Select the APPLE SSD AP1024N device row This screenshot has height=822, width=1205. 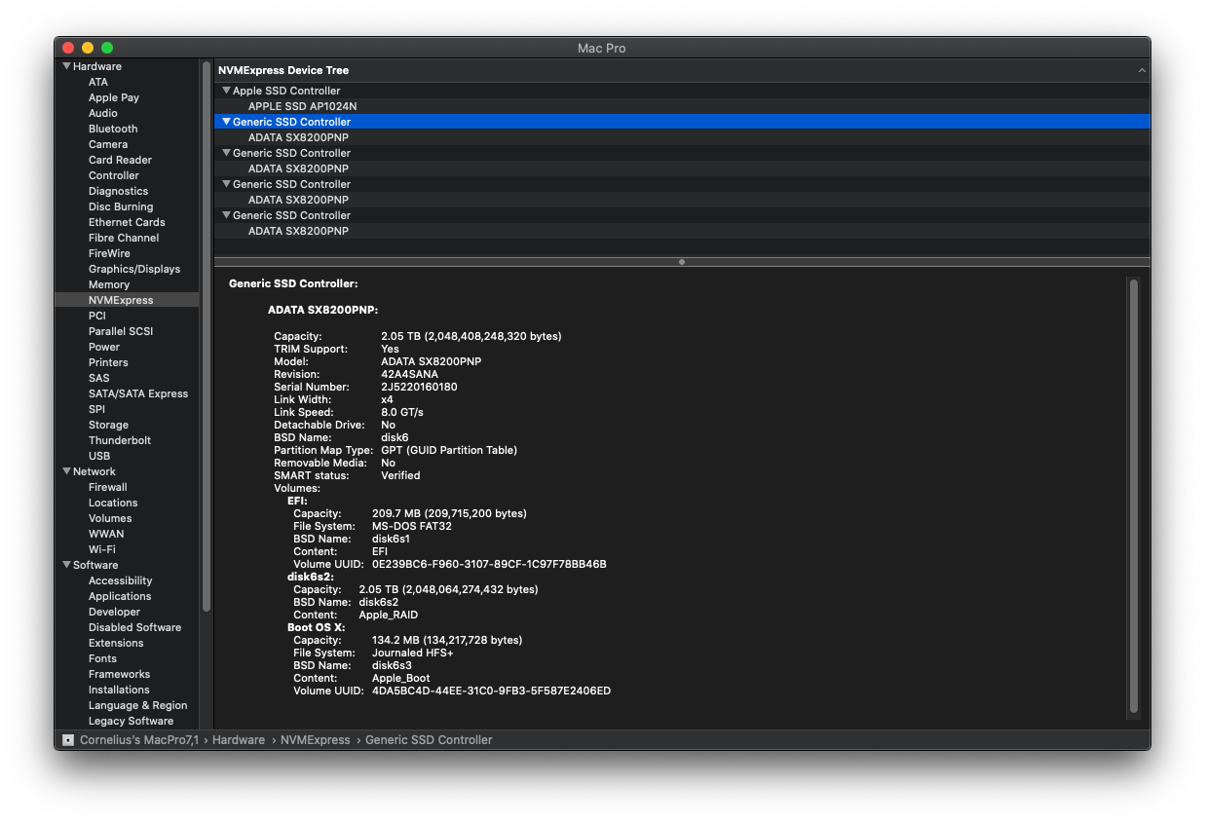point(682,106)
